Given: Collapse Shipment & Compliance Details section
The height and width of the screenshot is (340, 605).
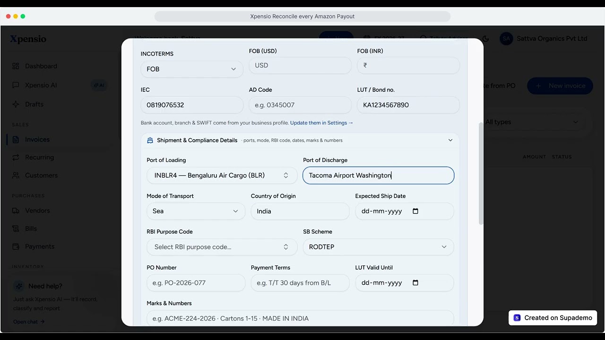Looking at the screenshot, I should (x=450, y=140).
